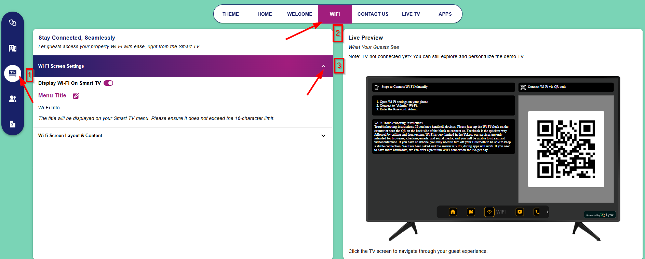The image size is (645, 259).
Task: Click the 'Menu Title' label
Action: [52, 96]
